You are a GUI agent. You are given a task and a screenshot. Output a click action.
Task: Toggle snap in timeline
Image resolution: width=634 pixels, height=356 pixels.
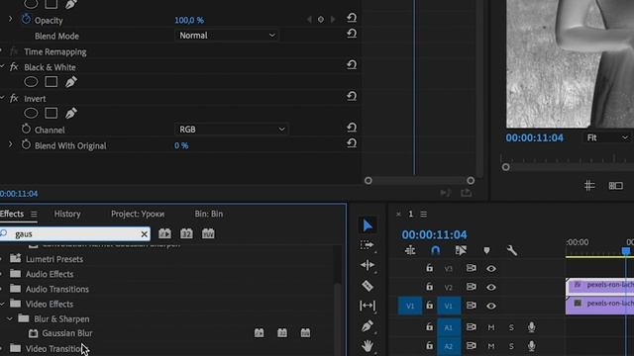coord(435,250)
